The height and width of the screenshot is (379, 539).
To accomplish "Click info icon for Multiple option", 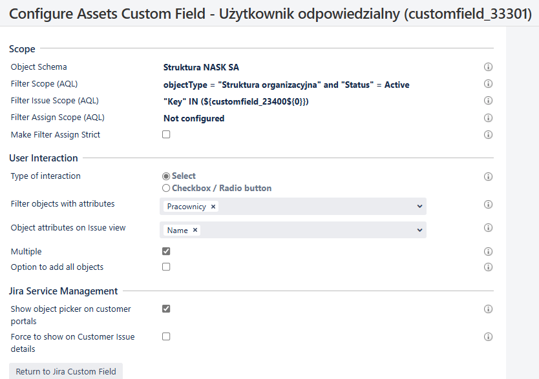I will click(488, 252).
